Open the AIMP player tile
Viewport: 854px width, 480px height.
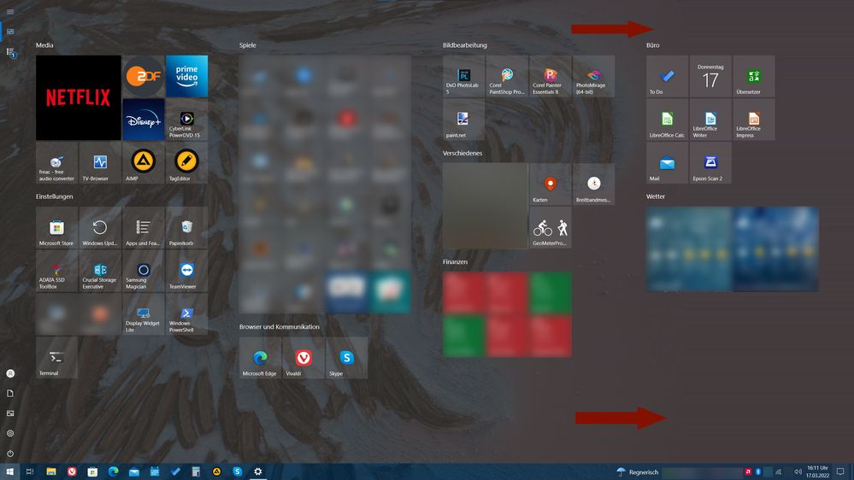coord(144,163)
